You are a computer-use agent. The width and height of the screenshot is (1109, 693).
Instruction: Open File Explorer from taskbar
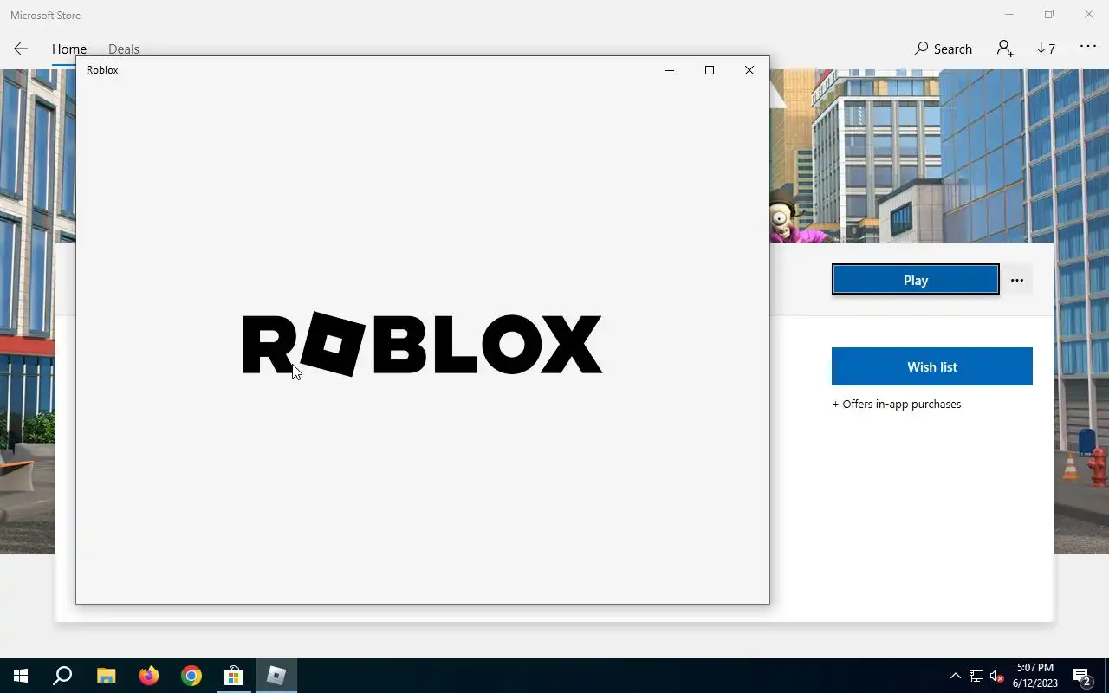[x=106, y=676]
